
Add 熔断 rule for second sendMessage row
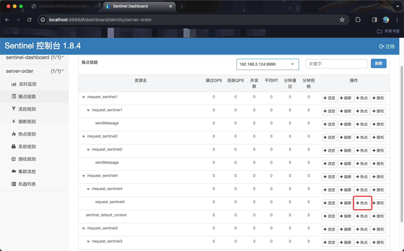coord(346,164)
